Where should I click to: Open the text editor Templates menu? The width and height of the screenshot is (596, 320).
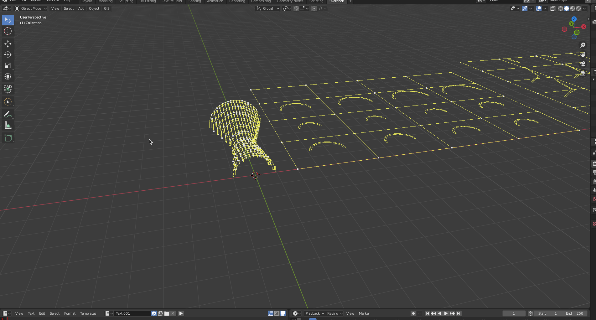click(88, 313)
